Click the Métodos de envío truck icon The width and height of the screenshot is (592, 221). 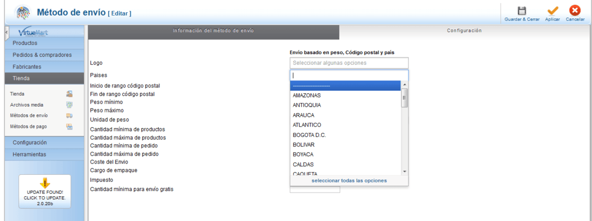pyautogui.click(x=69, y=115)
